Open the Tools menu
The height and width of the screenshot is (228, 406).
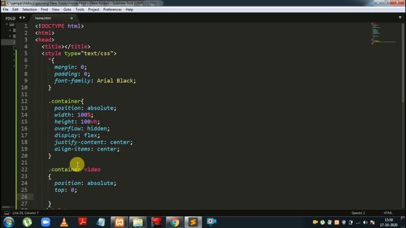tap(80, 9)
